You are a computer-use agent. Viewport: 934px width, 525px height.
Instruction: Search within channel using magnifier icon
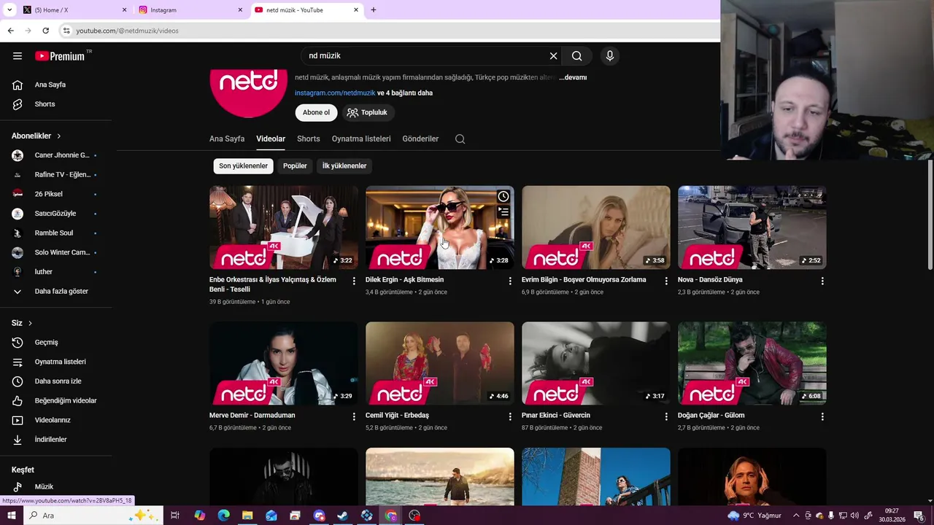(460, 139)
